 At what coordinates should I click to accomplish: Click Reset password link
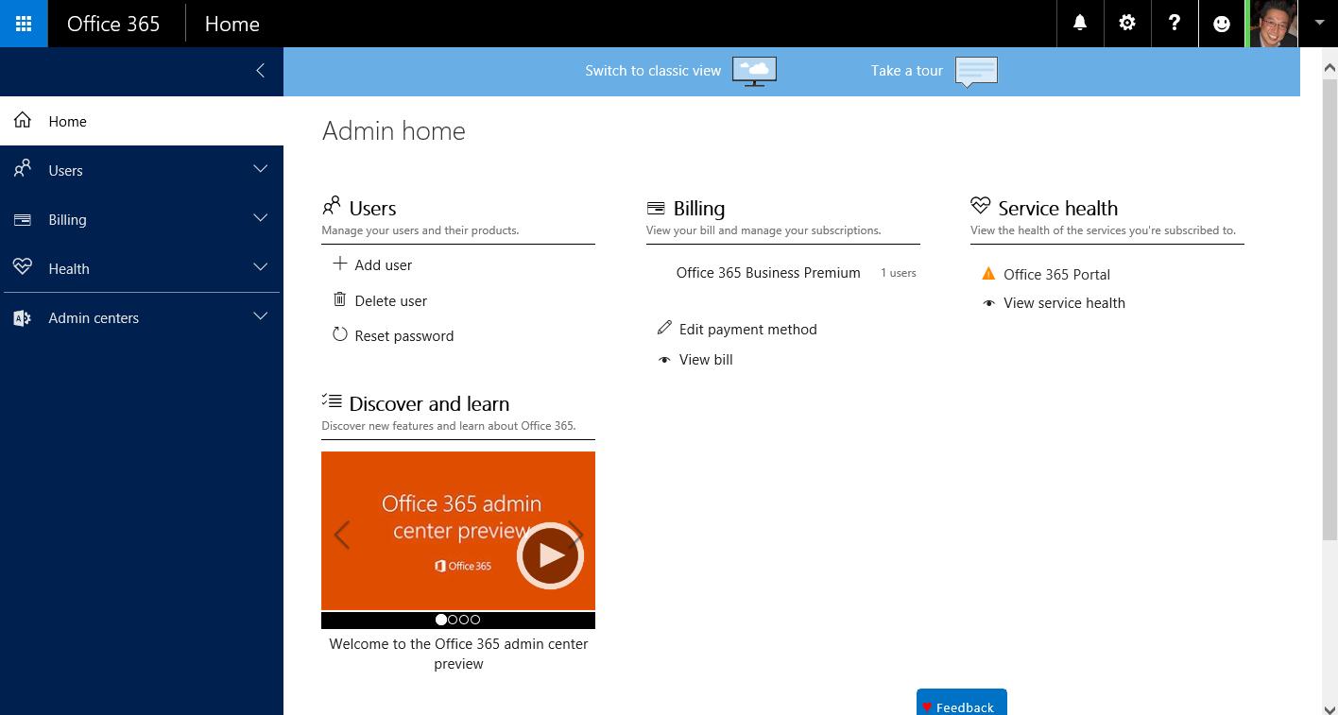pos(403,336)
